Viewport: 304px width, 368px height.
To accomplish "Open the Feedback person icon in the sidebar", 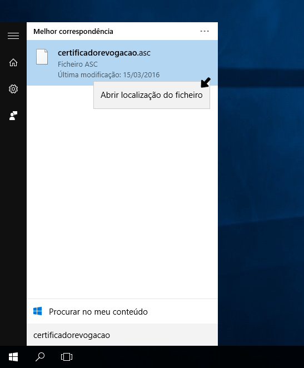I will coord(13,116).
